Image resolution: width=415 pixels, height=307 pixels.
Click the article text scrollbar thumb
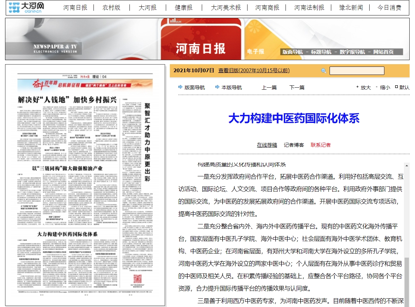407,282
